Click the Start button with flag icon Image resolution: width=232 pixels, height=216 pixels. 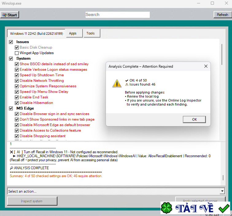10,15
